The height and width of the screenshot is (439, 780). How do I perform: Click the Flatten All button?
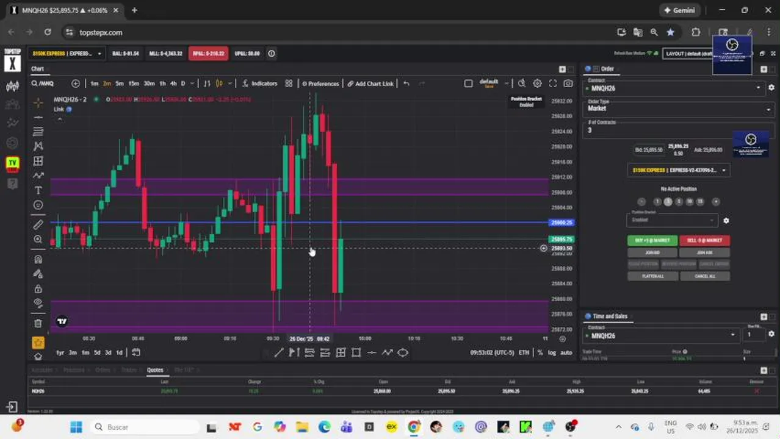click(x=652, y=276)
